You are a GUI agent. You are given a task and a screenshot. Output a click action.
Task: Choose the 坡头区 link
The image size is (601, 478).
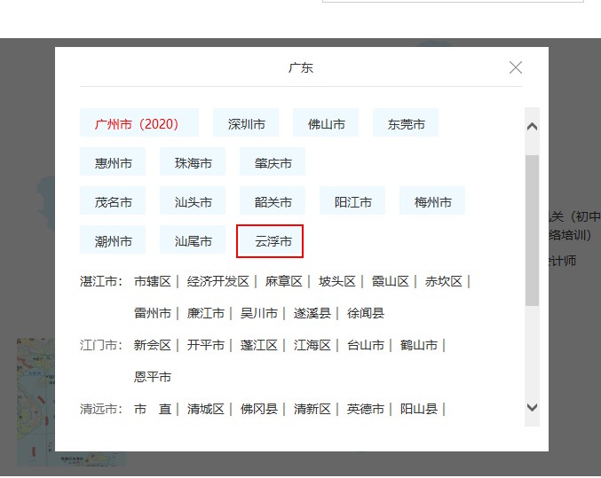[337, 281]
